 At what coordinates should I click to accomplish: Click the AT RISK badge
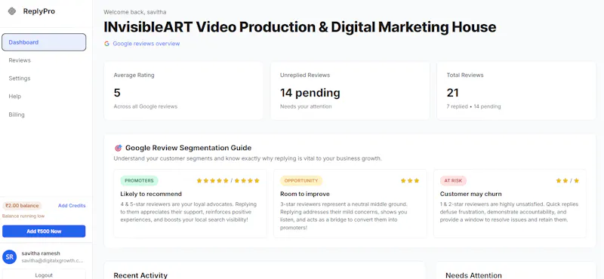click(x=454, y=180)
